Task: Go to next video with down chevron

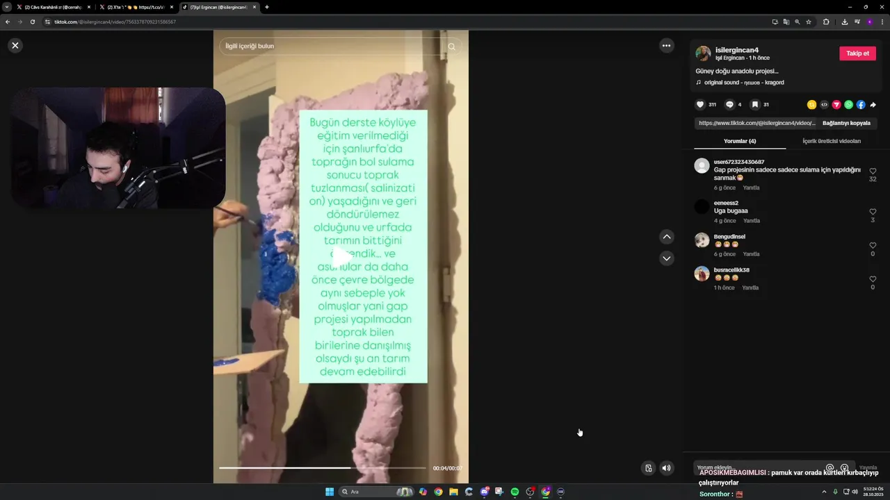Action: pyautogui.click(x=667, y=258)
